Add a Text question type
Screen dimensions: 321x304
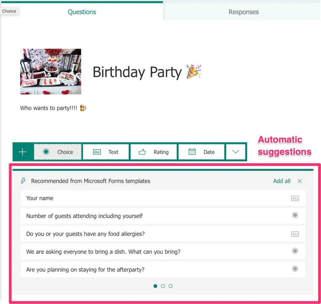pos(106,152)
